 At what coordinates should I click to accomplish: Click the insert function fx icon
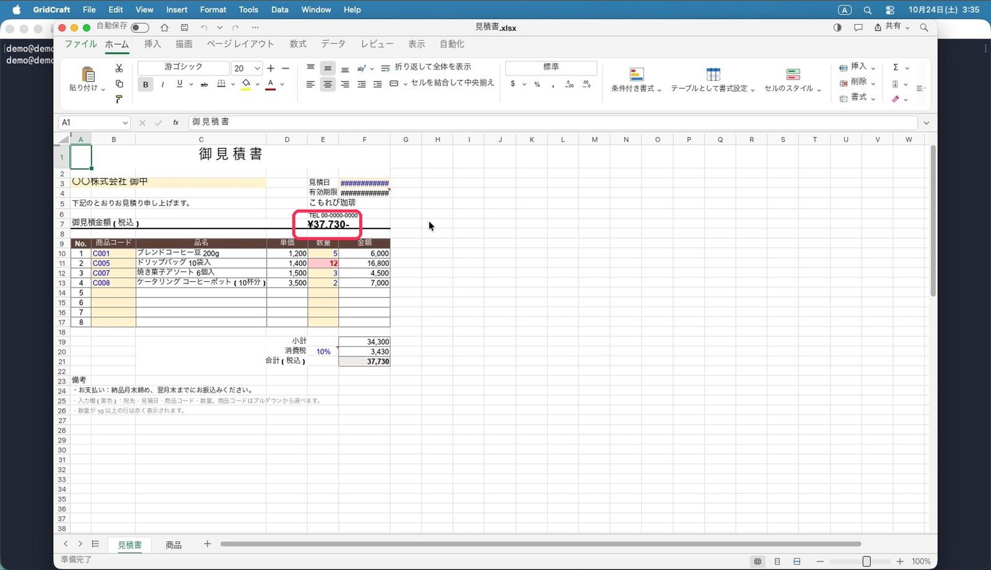176,123
